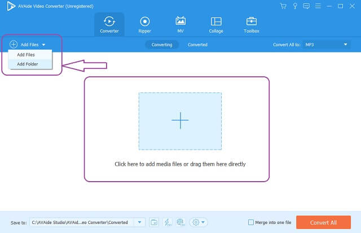Show the Converting list
Image resolution: width=361 pixels, height=233 pixels.
(162, 45)
